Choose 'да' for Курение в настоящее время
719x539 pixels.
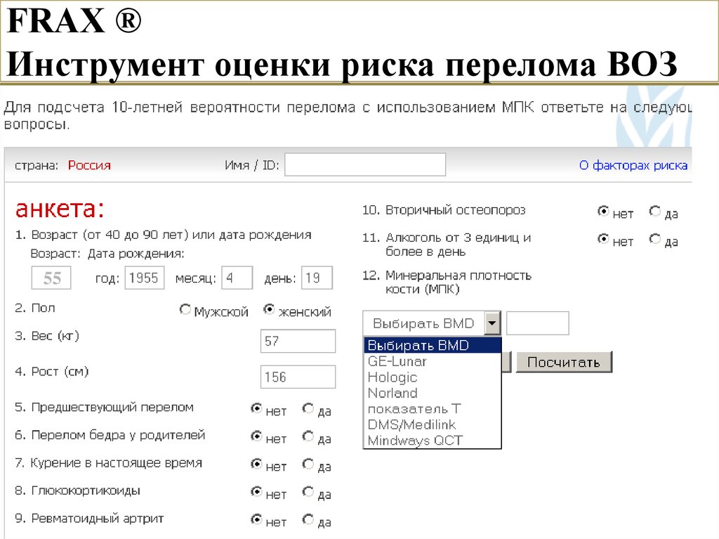tap(308, 464)
